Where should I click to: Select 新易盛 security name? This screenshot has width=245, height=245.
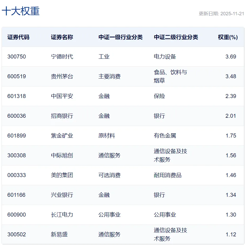(x=59, y=234)
